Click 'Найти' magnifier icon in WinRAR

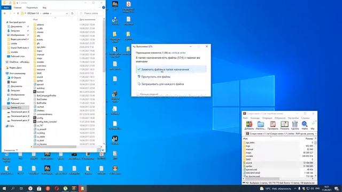(x=305, y=126)
